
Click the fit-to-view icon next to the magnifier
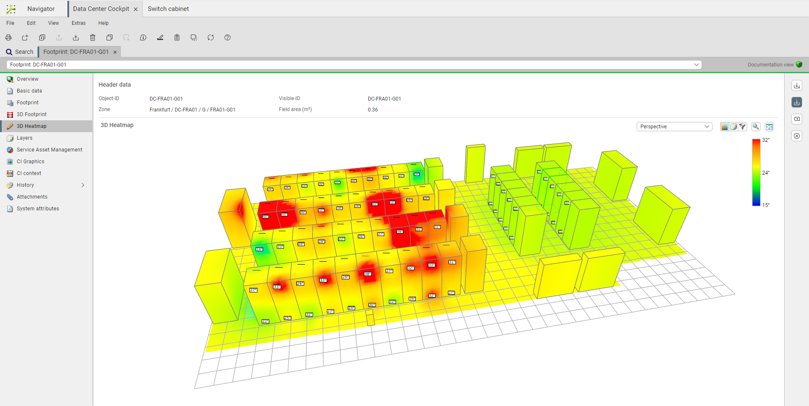click(x=770, y=126)
